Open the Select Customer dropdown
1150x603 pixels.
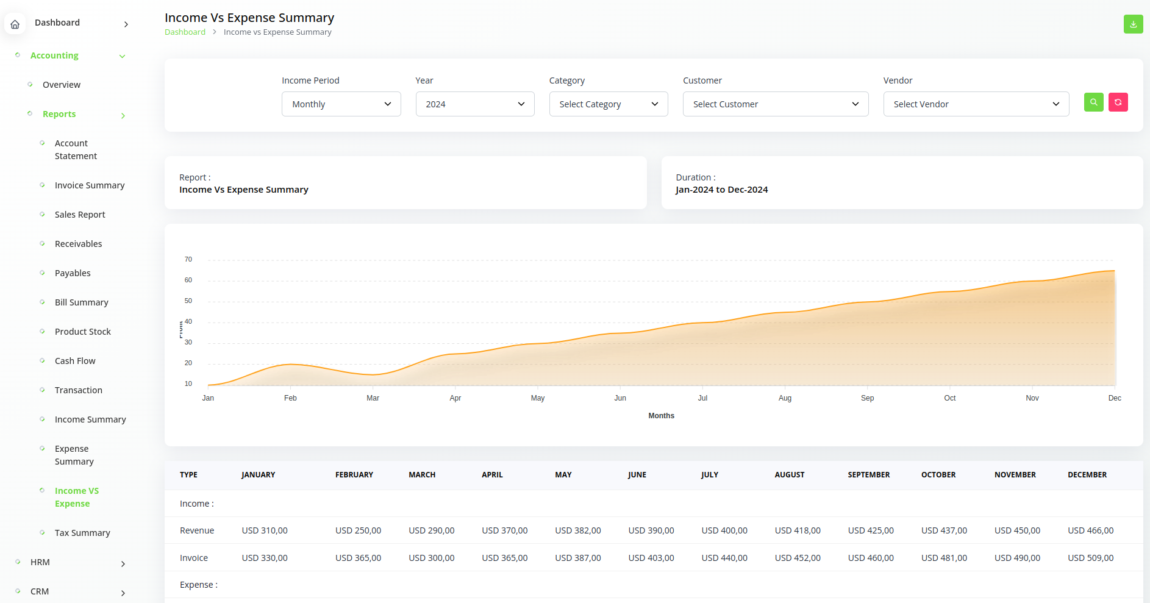pos(775,104)
